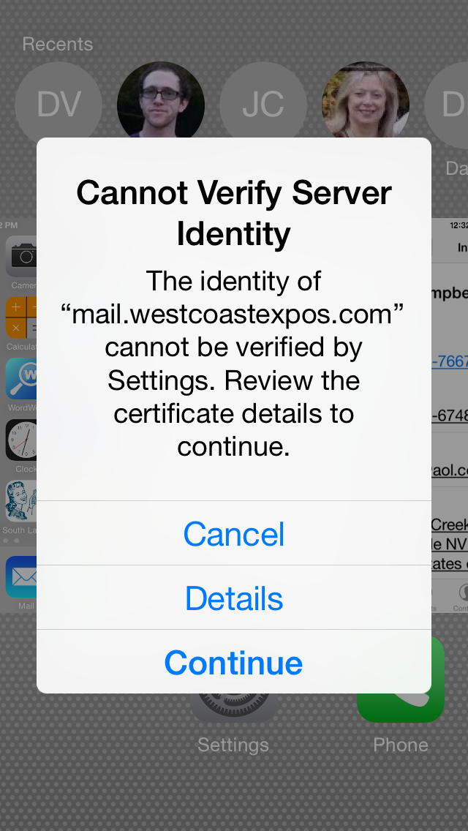Open certificate Details
This screenshot has height=831, width=468.
click(x=234, y=598)
